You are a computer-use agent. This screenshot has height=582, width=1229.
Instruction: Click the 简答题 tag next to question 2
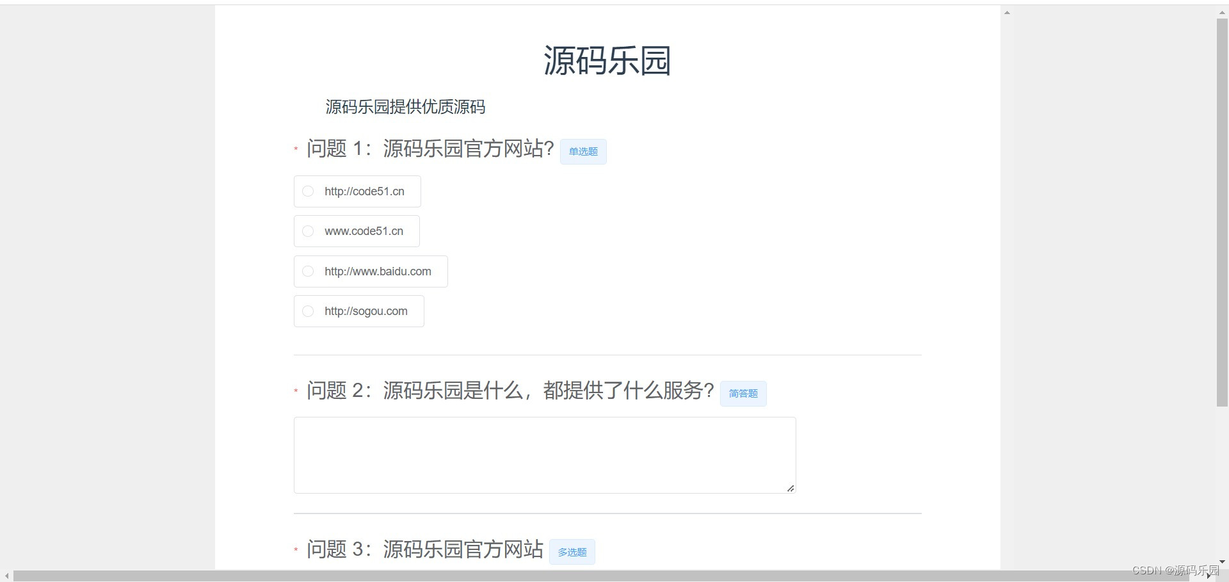[743, 393]
